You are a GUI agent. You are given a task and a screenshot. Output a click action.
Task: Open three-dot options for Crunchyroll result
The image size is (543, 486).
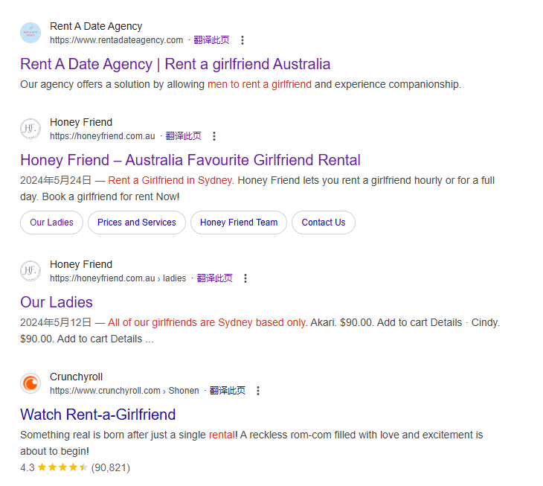(x=258, y=391)
